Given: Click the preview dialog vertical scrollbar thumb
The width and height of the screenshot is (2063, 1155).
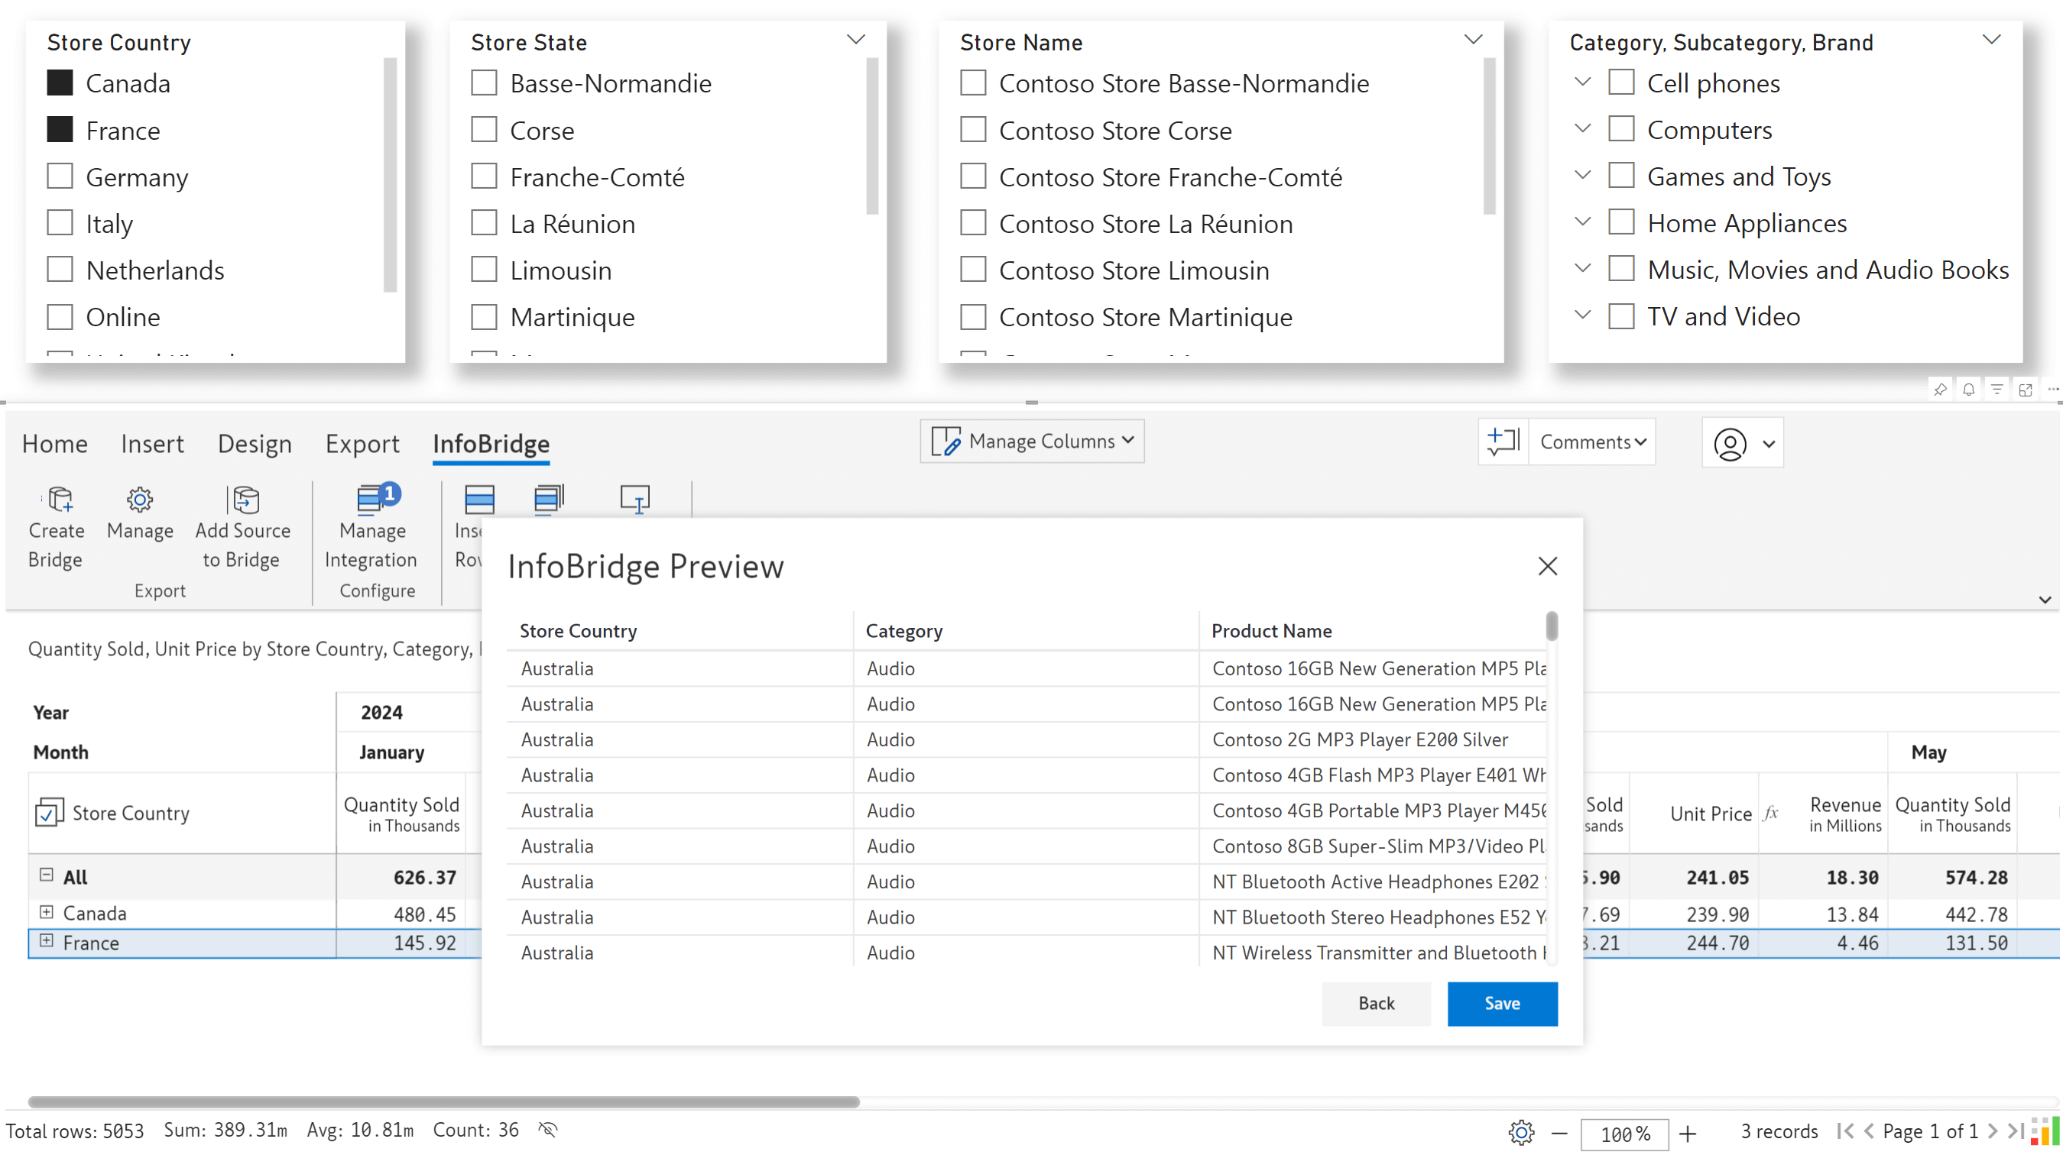Looking at the screenshot, I should (x=1551, y=626).
